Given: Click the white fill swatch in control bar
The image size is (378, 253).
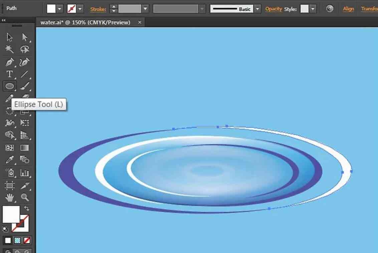Looking at the screenshot, I should pos(51,9).
